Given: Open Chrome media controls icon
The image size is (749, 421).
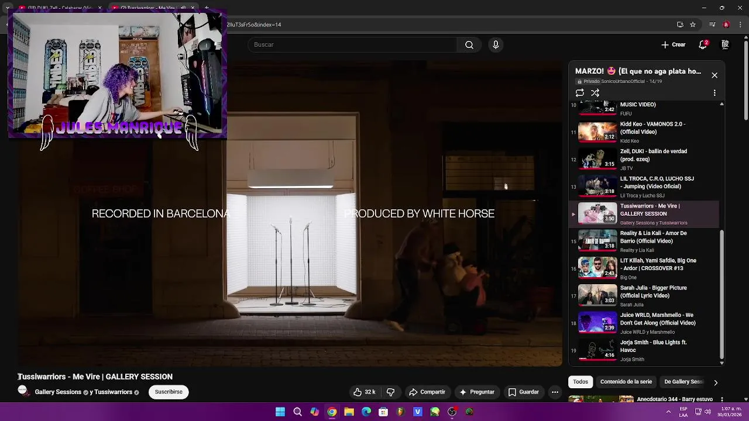Looking at the screenshot, I should [712, 25].
